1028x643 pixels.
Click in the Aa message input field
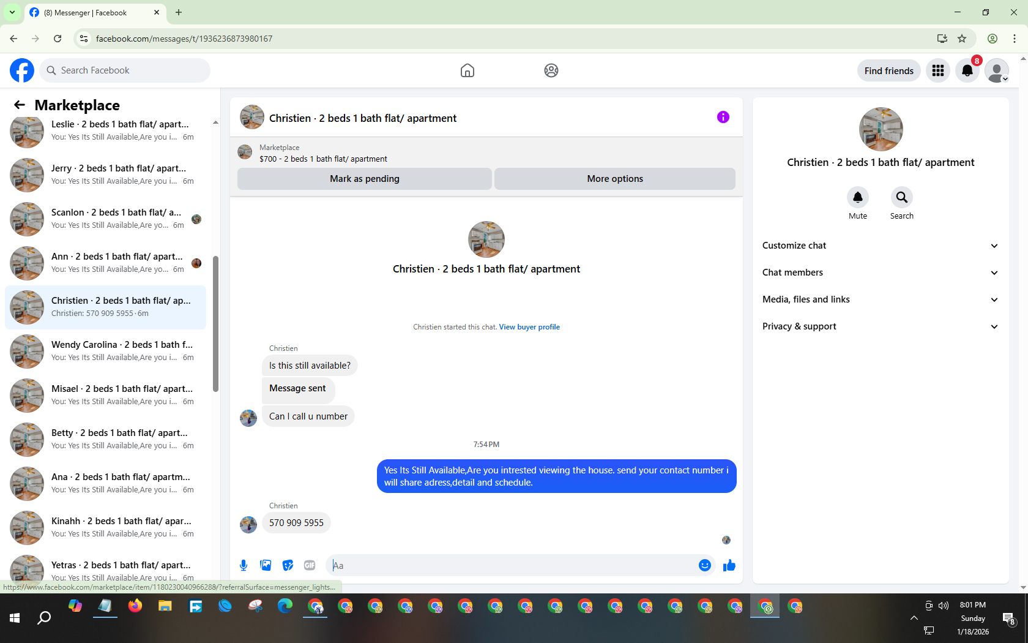(511, 565)
